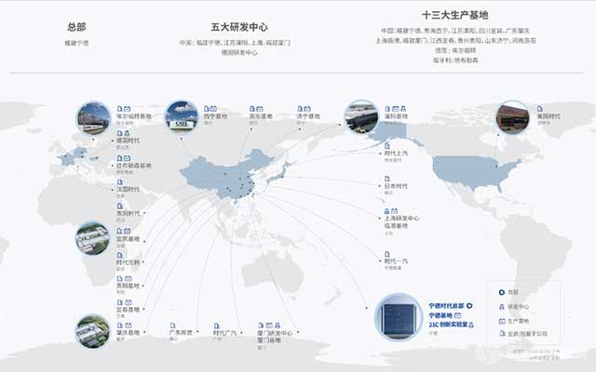Select the 日本时代 label
The height and width of the screenshot is (372, 596).
[396, 186]
